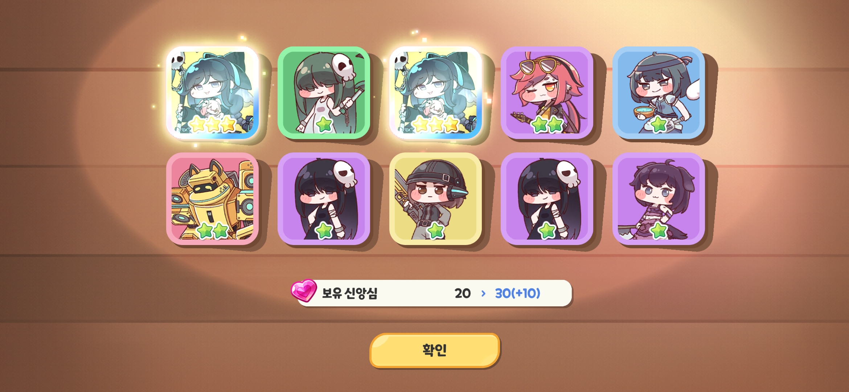Select the second glowing three-star character card

point(435,93)
